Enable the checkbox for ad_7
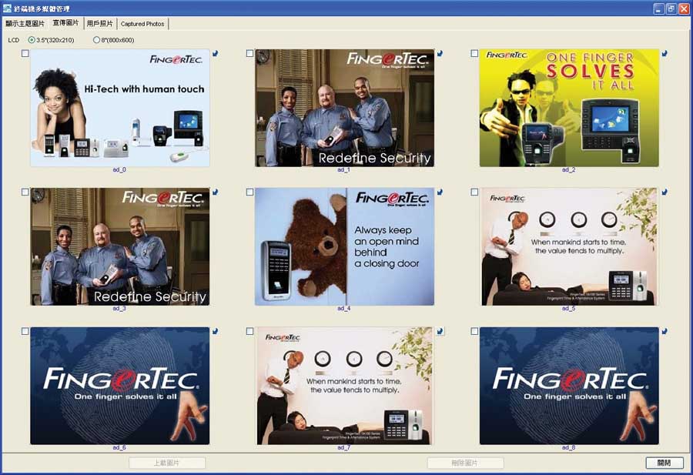Viewport: 693px width, 475px height. coord(249,331)
